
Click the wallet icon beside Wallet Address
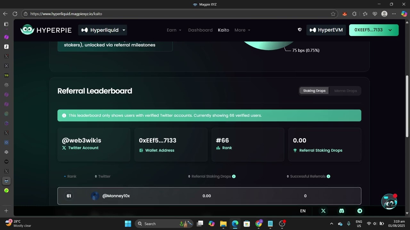point(141,150)
